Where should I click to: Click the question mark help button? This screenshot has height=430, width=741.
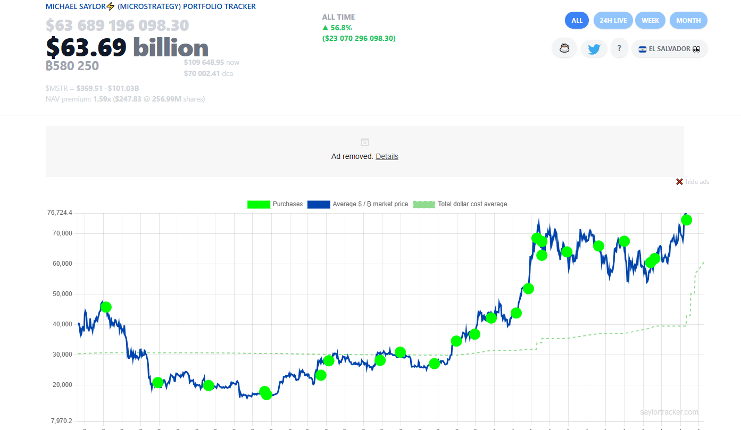pos(619,49)
